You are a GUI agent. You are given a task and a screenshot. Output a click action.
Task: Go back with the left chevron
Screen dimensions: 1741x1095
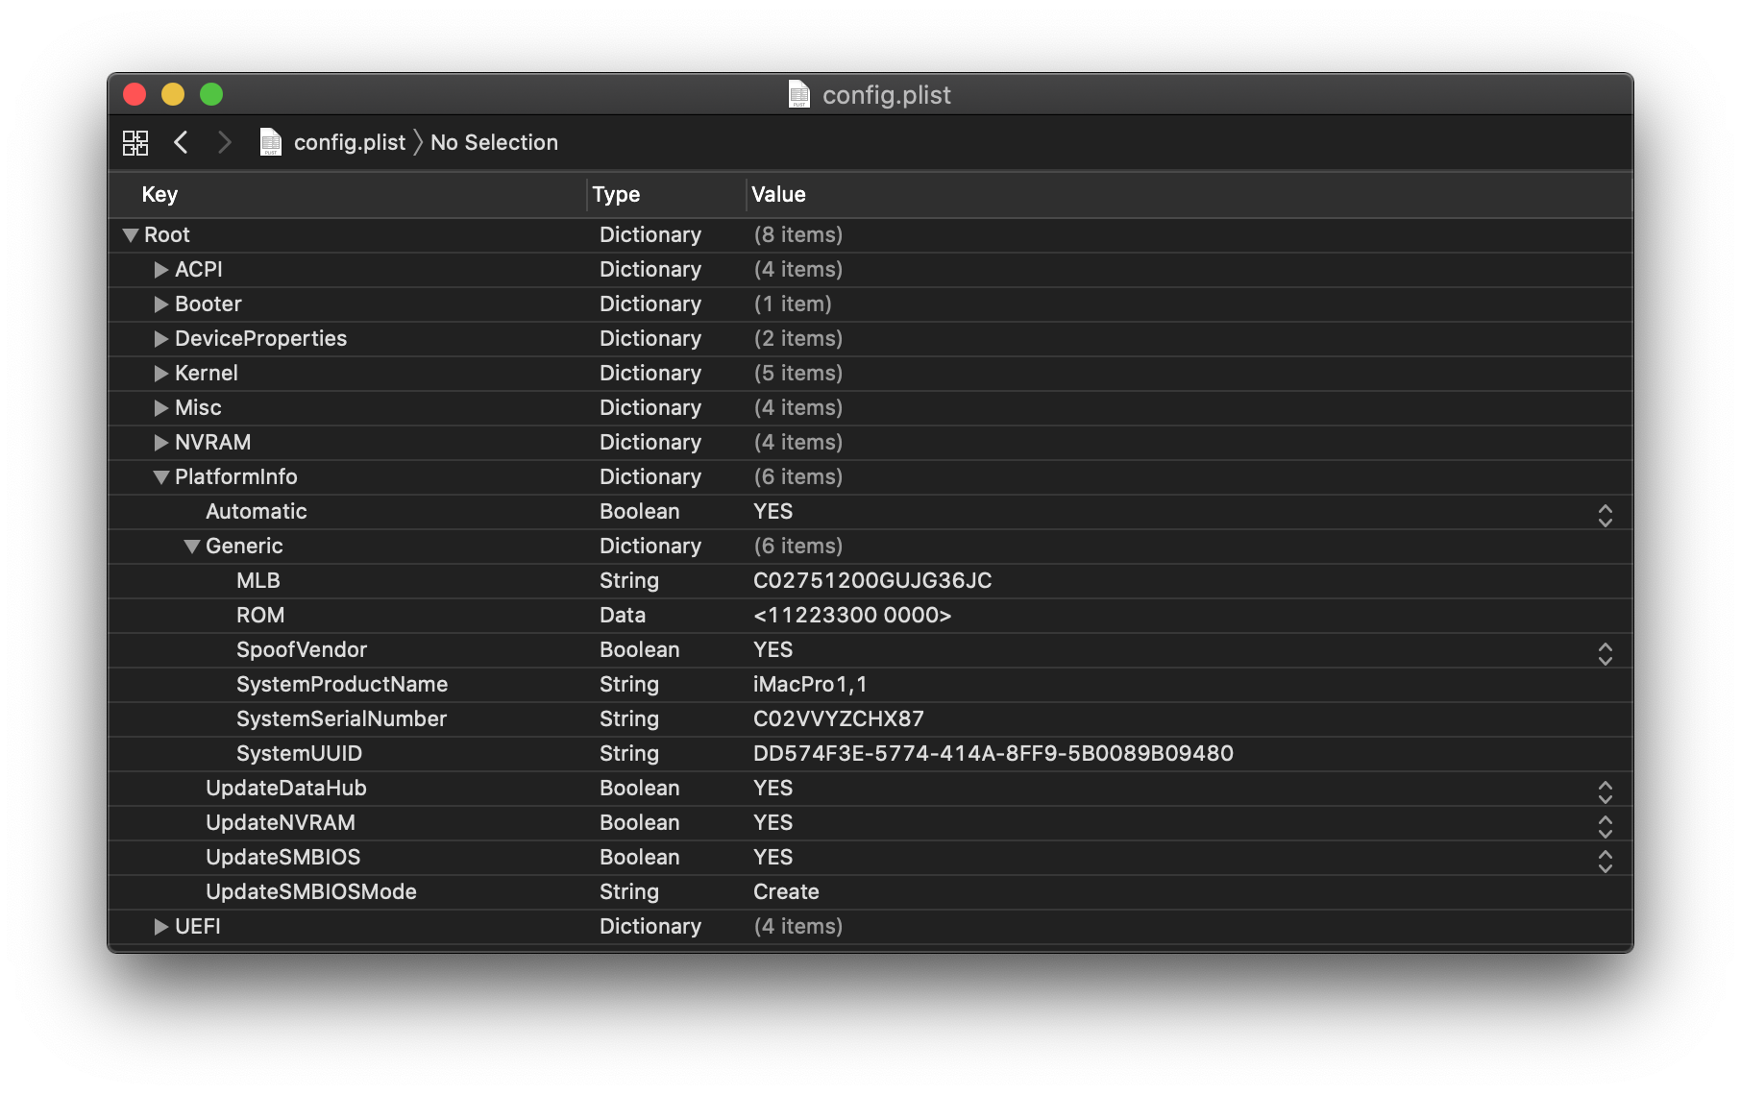[181, 143]
